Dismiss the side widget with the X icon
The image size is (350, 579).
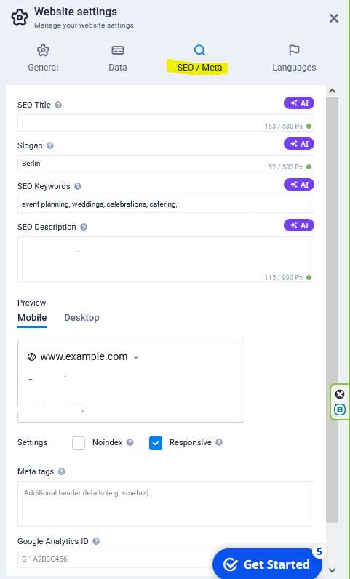coord(340,394)
